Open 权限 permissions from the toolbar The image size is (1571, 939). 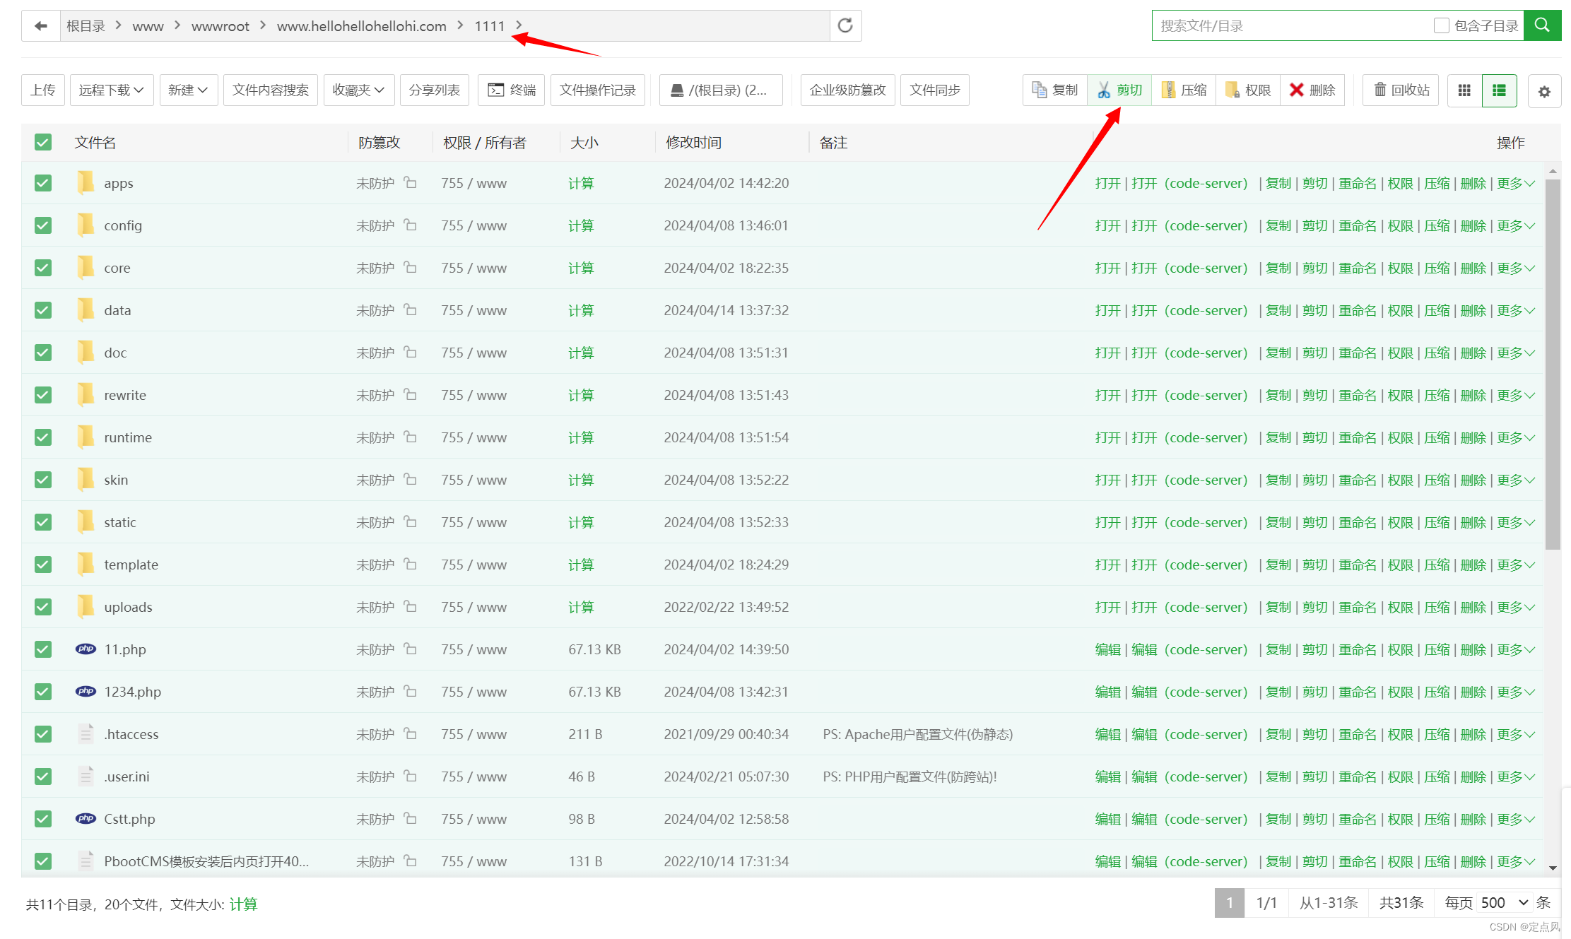point(1248,90)
